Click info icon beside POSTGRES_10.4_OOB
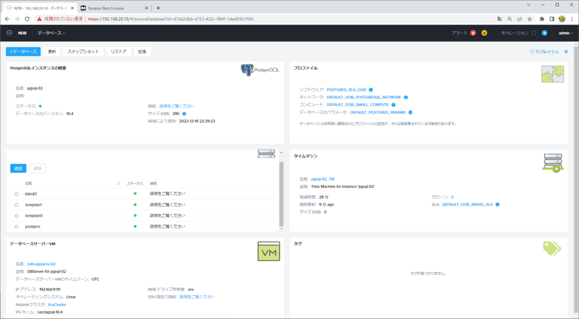Screen dimensions: 579x319 [x=371, y=90]
